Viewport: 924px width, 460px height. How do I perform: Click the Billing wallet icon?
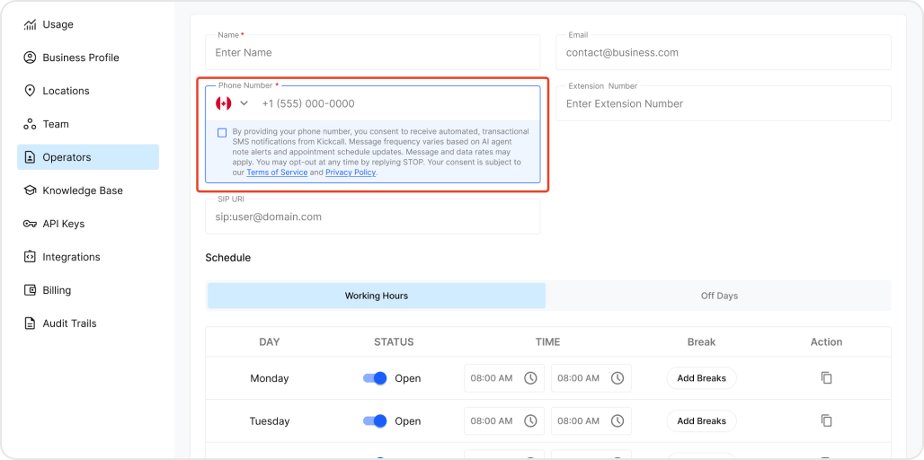click(x=30, y=290)
